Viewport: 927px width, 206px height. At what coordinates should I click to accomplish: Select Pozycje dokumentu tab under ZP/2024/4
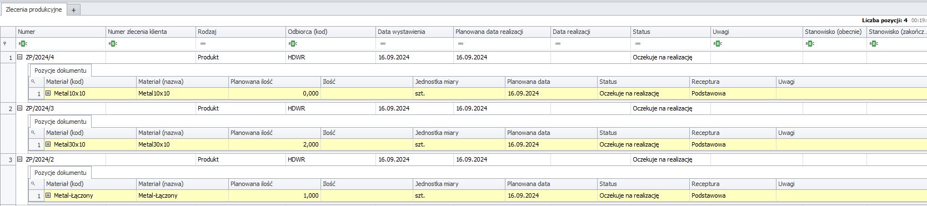coord(61,71)
